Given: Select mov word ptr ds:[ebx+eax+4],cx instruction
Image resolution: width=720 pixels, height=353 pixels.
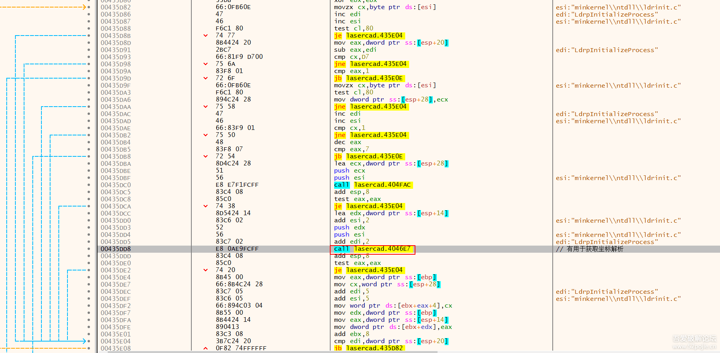Looking at the screenshot, I should click(393, 306).
